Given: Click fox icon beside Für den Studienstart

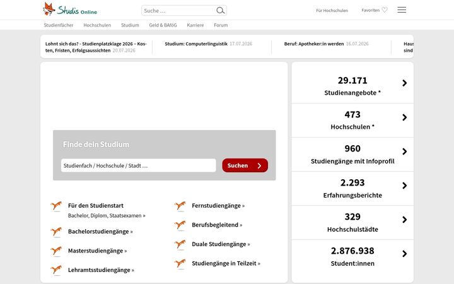Looking at the screenshot, I should point(57,206).
